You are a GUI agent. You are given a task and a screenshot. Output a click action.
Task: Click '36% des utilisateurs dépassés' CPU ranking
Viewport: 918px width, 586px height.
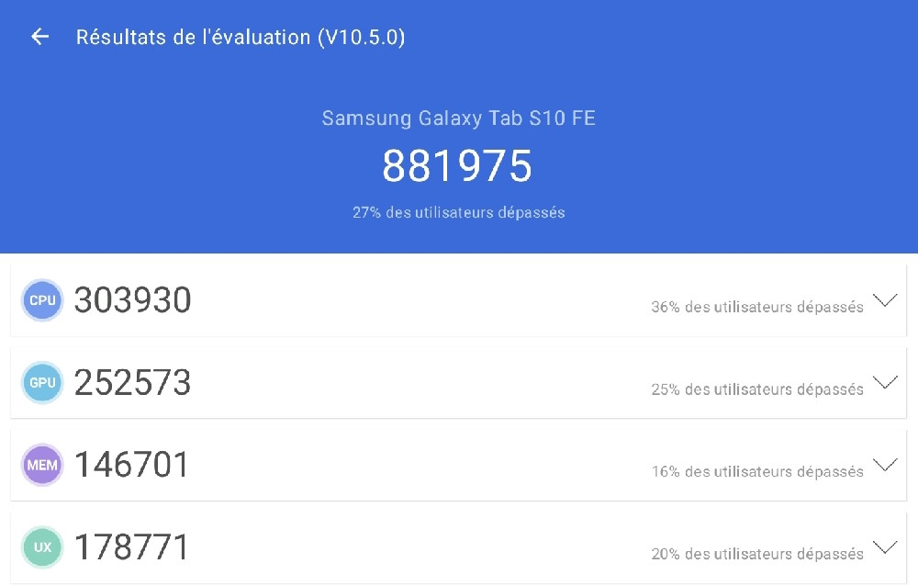[757, 307]
